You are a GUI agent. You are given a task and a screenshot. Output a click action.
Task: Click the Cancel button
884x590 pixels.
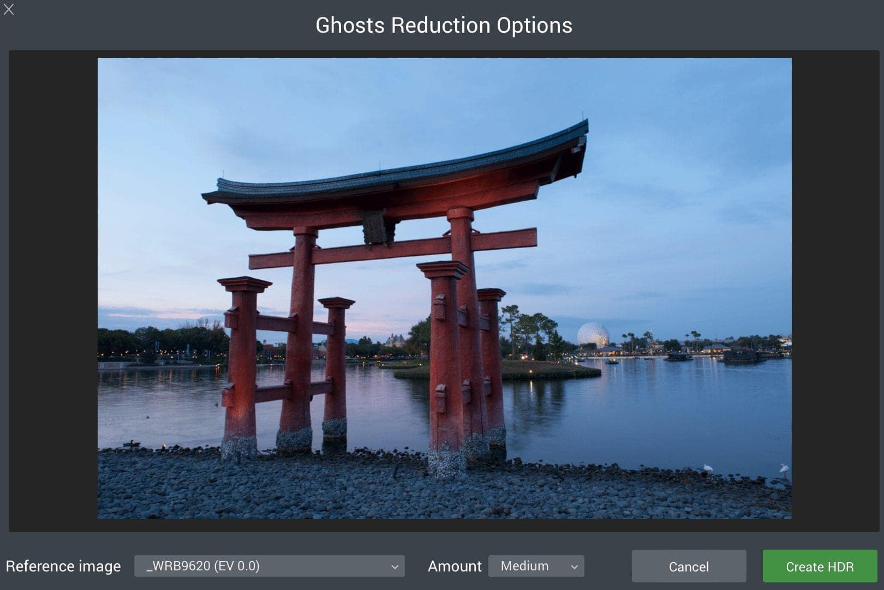point(689,567)
